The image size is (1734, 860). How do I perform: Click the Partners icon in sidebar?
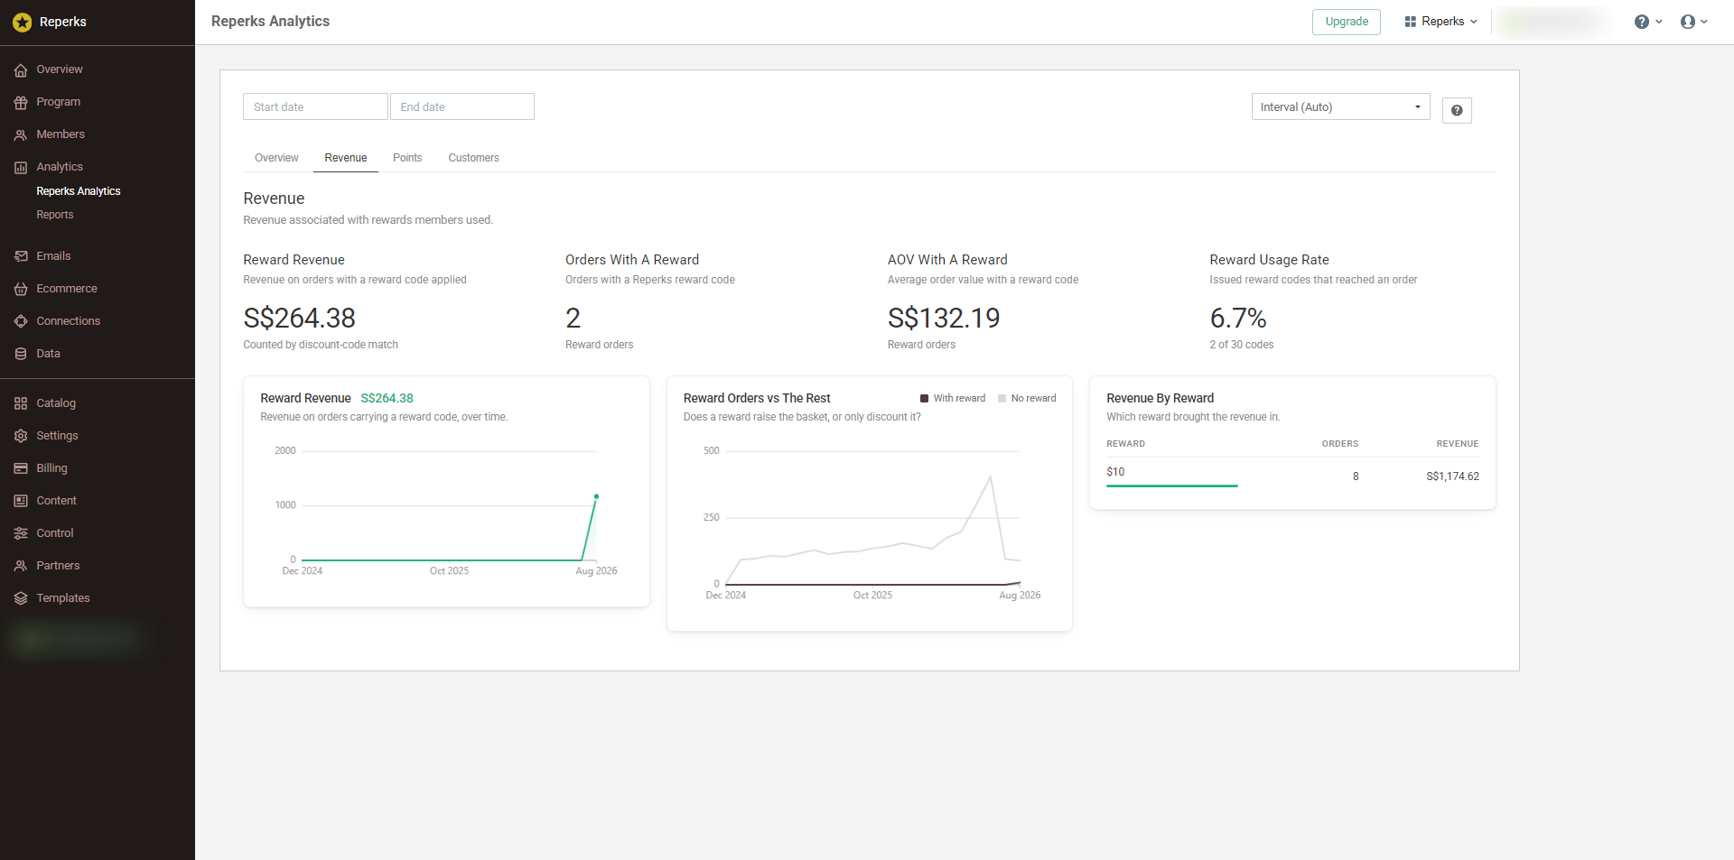[21, 566]
